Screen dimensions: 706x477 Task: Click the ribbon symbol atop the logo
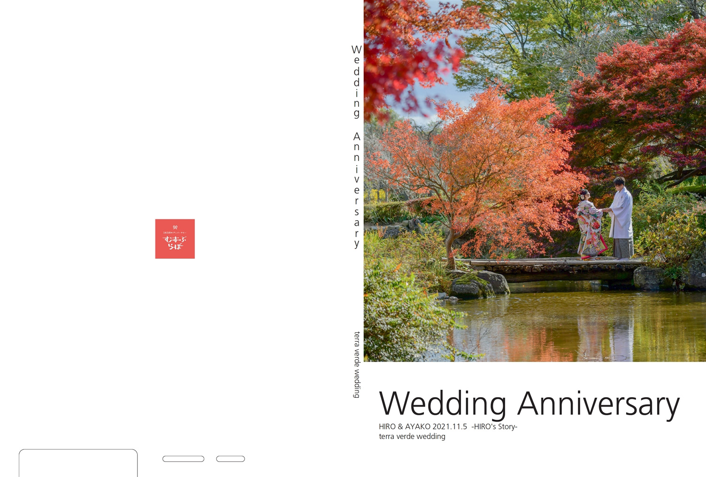coord(175,227)
